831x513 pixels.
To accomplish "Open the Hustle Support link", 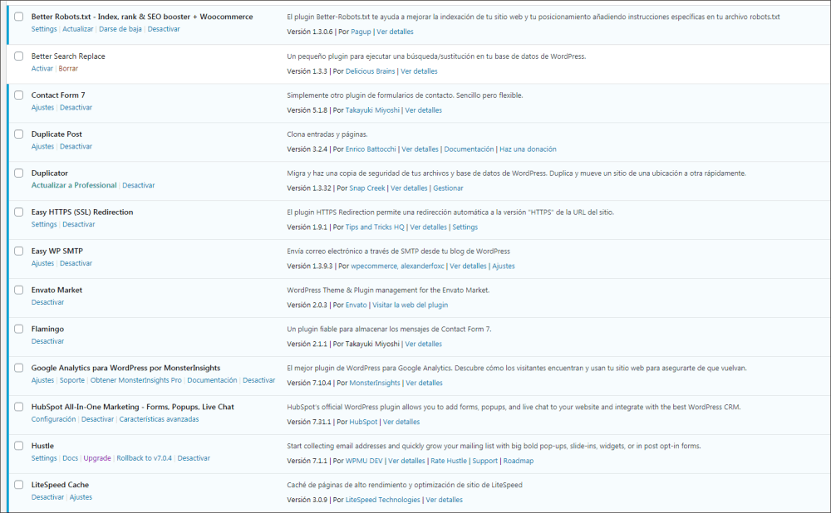I will click(x=485, y=461).
